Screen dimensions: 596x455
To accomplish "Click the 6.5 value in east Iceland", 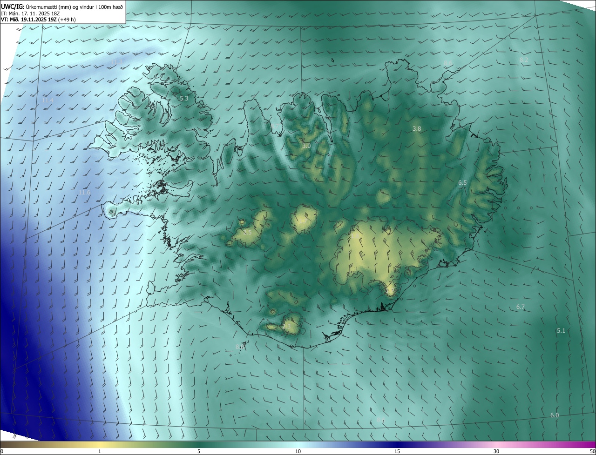I will point(462,183).
